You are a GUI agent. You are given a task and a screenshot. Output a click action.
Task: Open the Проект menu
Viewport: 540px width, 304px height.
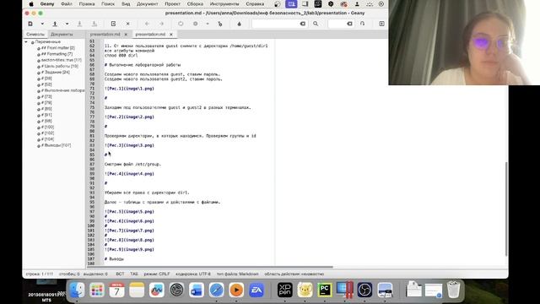(172, 4)
